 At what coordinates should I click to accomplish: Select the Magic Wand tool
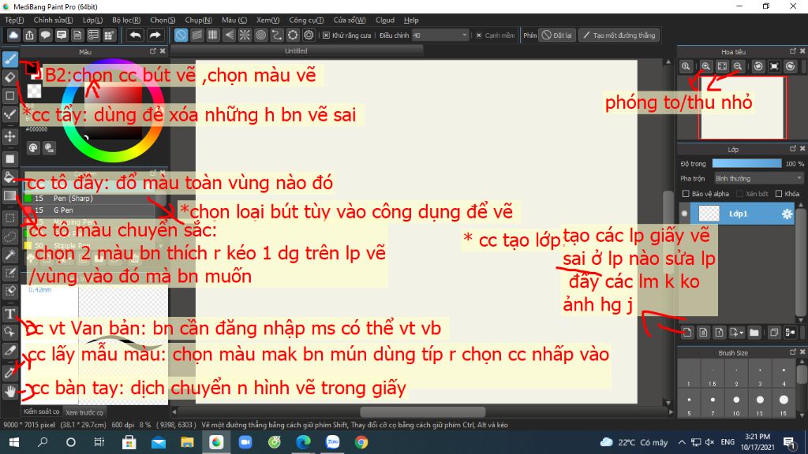click(9, 255)
